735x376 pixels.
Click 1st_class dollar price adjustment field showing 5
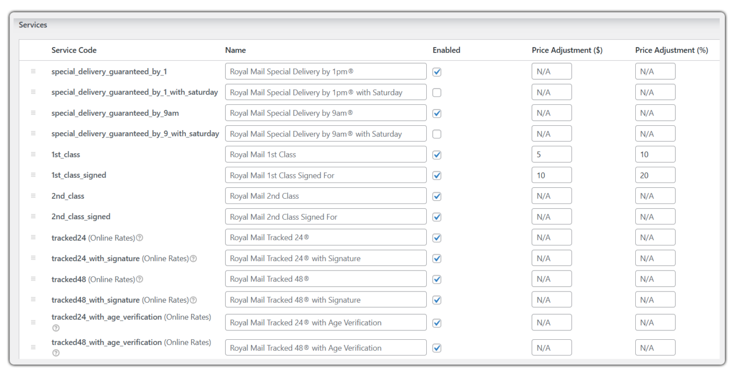click(x=552, y=154)
